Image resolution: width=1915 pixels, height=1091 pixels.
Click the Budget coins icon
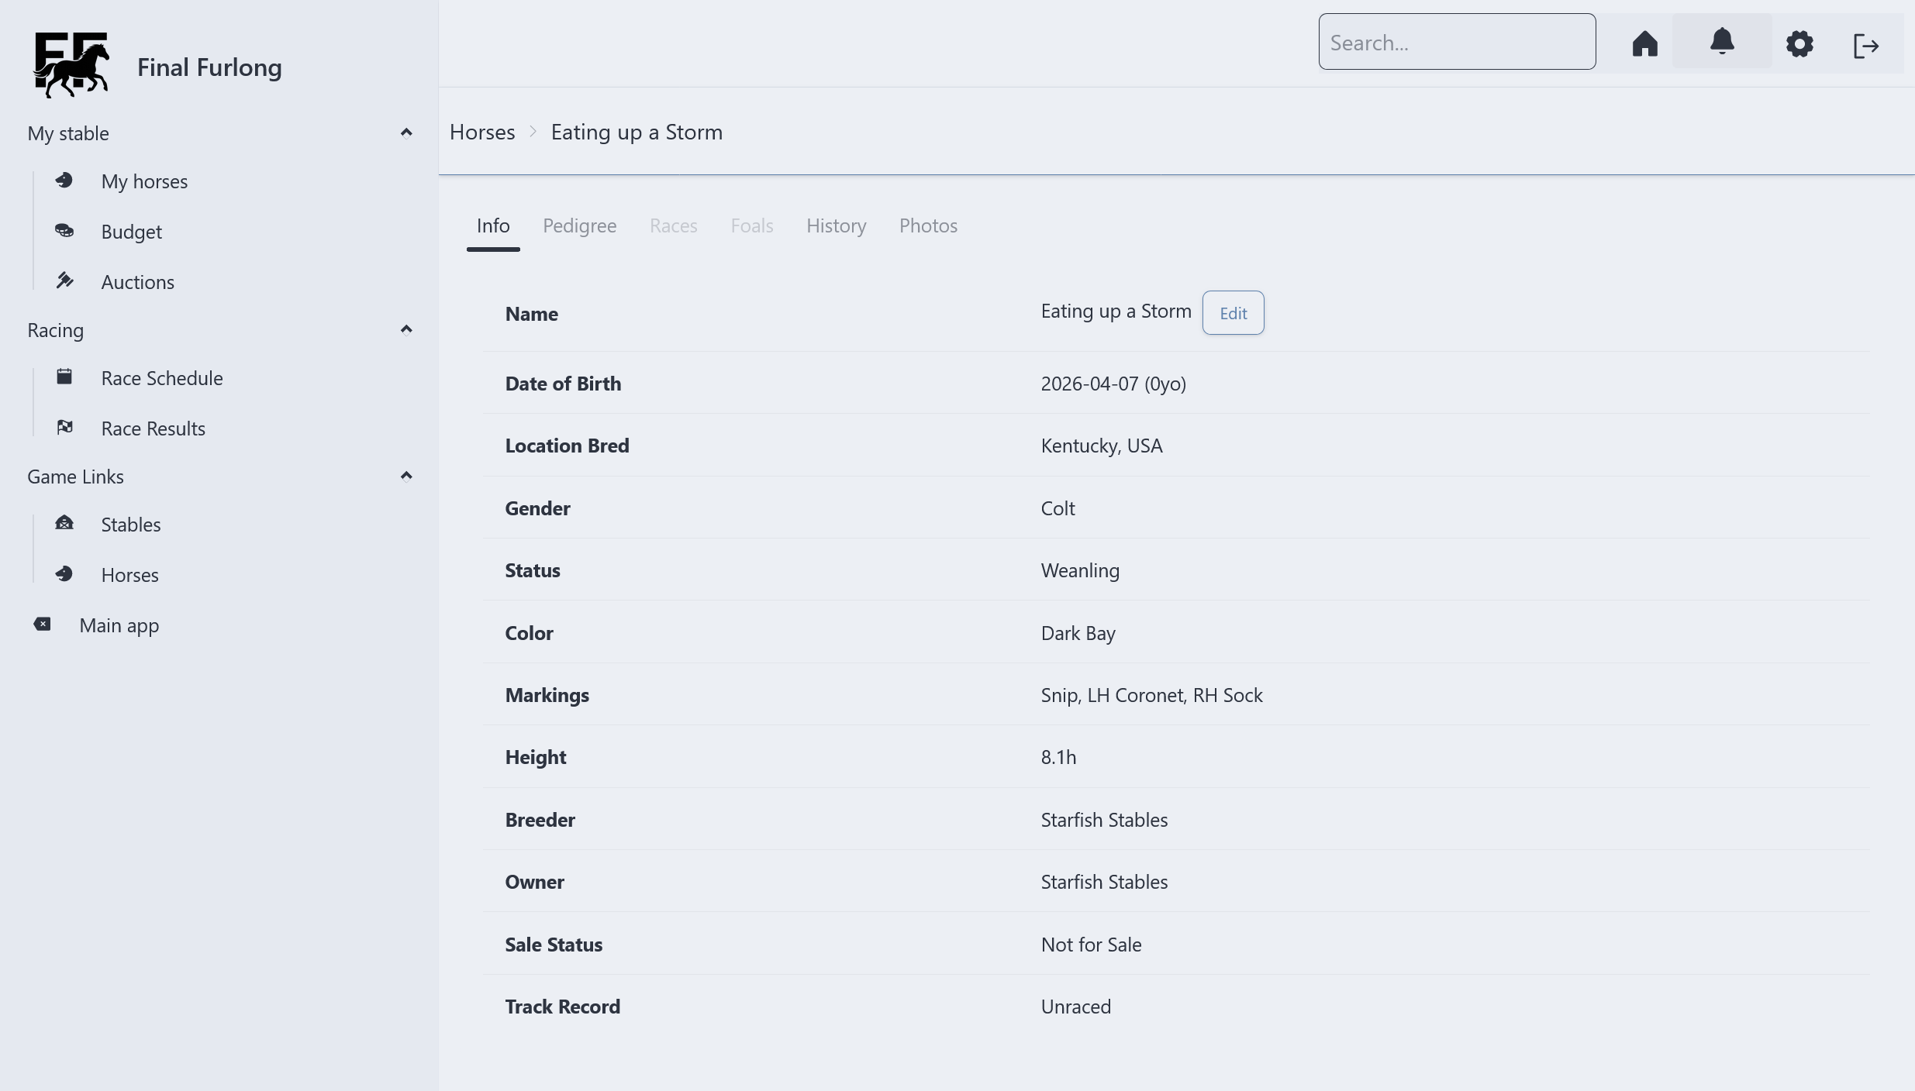point(64,231)
